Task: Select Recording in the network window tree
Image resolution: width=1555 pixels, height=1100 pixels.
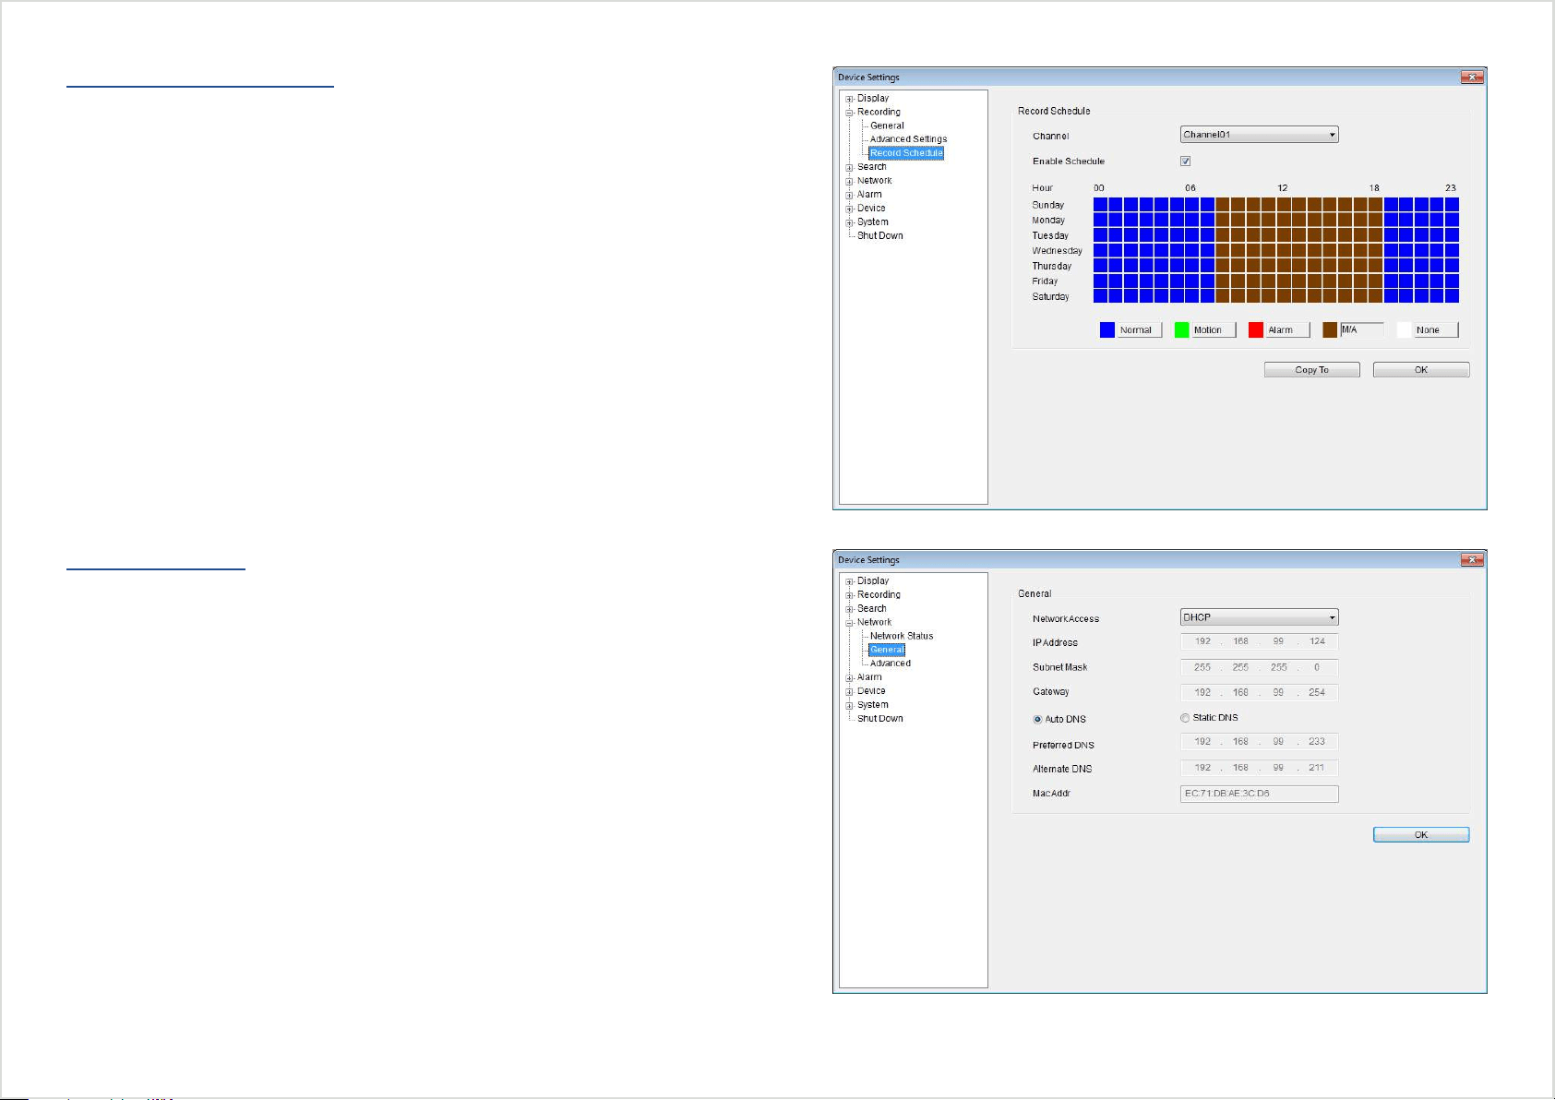Action: point(879,595)
